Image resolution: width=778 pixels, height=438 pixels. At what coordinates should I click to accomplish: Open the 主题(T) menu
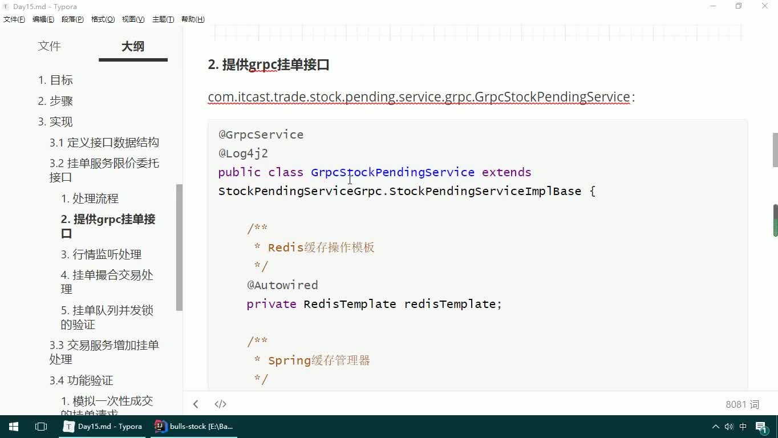click(x=163, y=19)
